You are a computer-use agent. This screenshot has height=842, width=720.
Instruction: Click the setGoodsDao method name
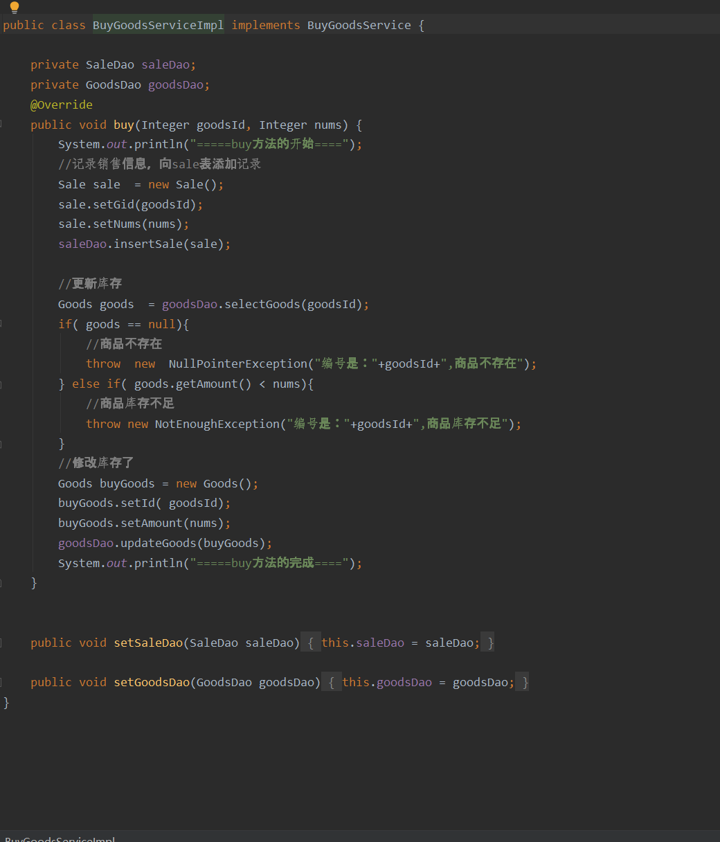coord(152,682)
